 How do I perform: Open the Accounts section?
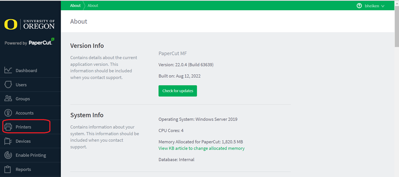(30, 113)
